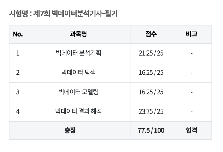The image size is (223, 152).
Task: Click row number 3 in No. column
Action: coord(17,92)
